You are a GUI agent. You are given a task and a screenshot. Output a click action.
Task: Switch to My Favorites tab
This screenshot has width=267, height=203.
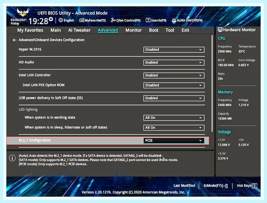[30, 30]
